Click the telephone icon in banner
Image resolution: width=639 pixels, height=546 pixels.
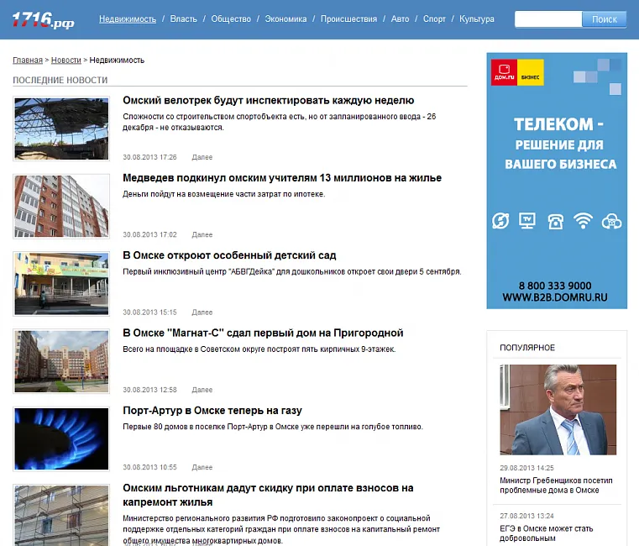point(556,222)
